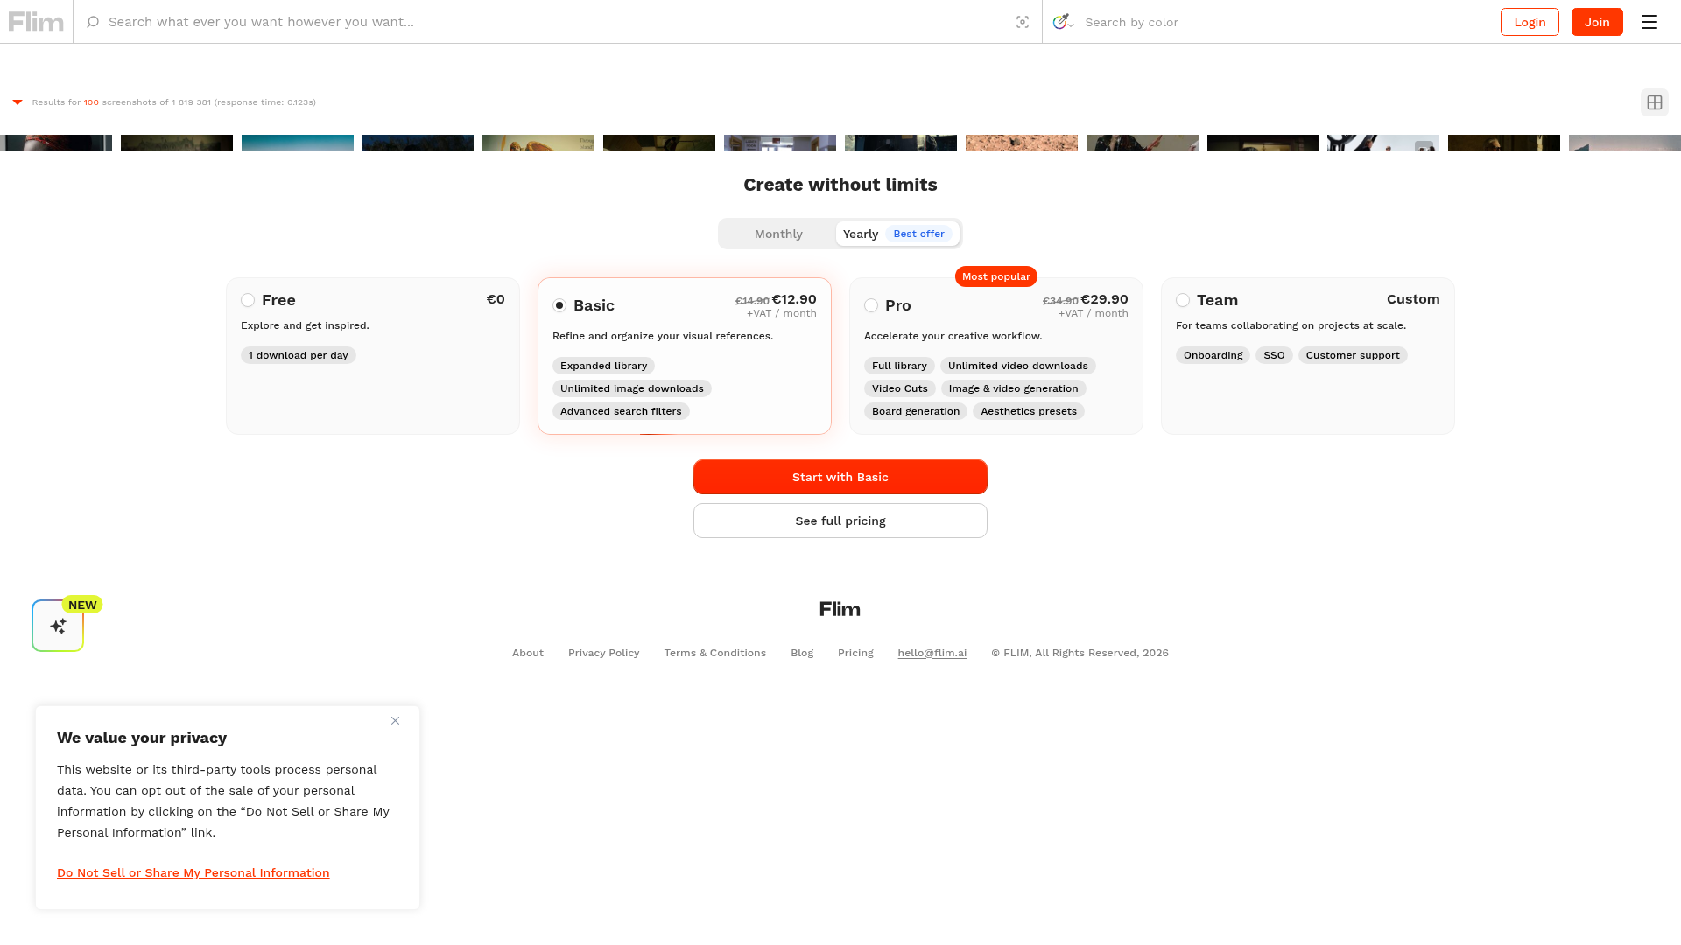Collapse results with the red triangle
This screenshot has width=1681, height=945.
pyautogui.click(x=18, y=102)
